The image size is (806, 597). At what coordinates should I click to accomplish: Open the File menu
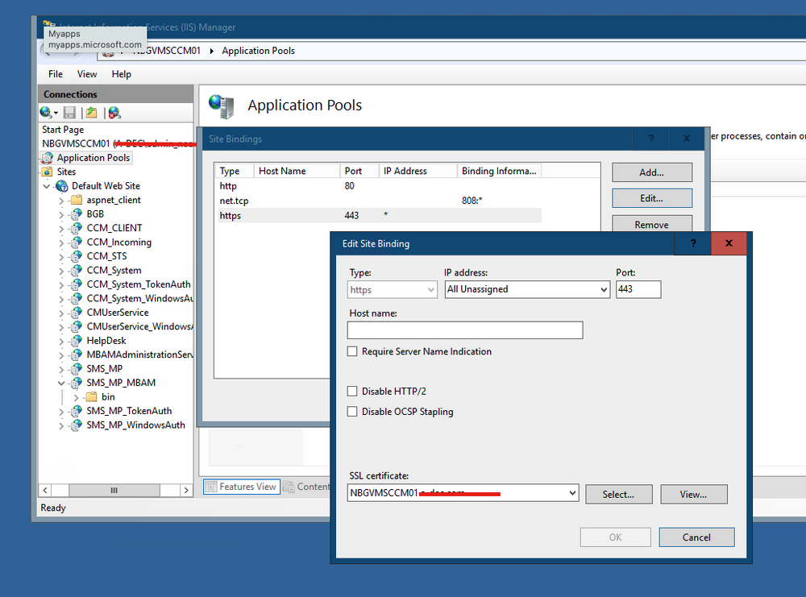pos(56,74)
